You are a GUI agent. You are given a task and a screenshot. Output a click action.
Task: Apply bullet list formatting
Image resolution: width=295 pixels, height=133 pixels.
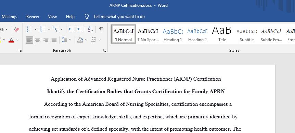(29, 29)
